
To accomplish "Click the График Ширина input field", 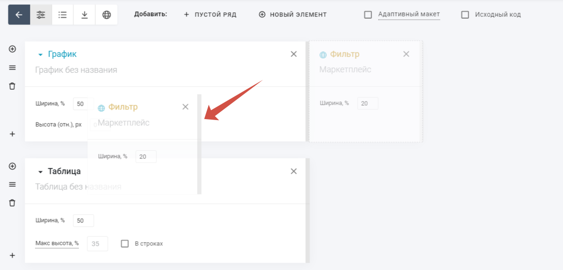I will coord(80,104).
